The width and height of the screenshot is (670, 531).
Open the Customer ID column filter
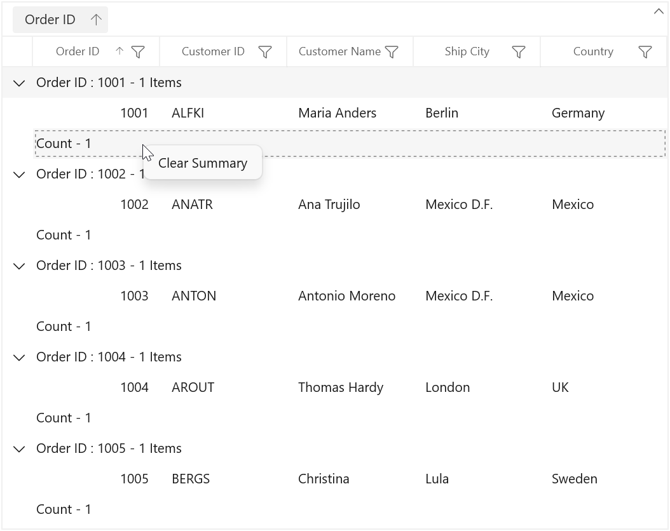pos(265,51)
